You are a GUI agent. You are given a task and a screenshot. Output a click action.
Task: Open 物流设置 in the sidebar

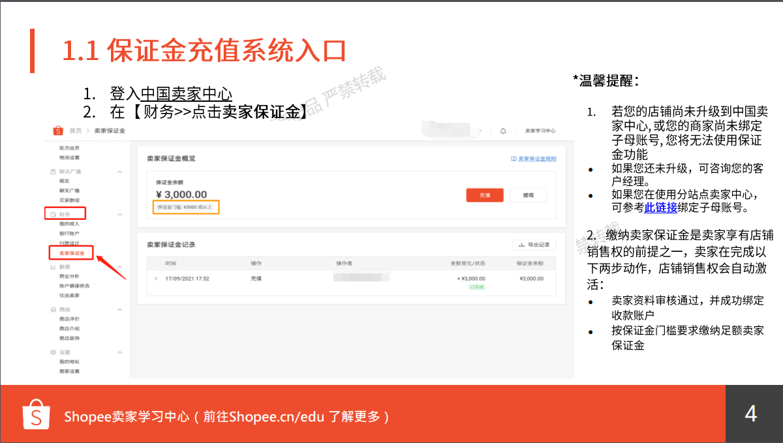pos(69,157)
